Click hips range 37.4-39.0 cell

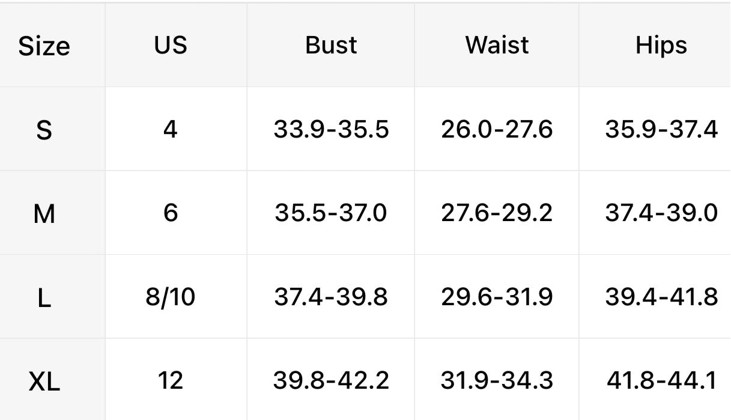coord(661,213)
